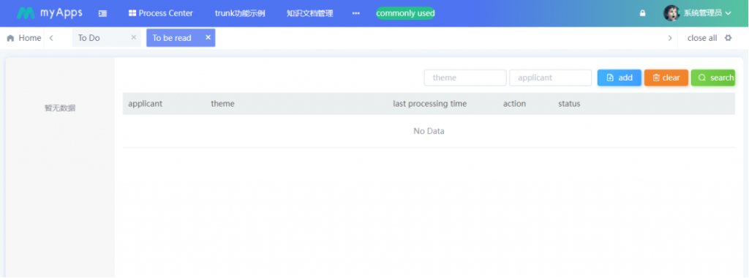Click the blue add button
Screen dimensions: 749x278
(x=619, y=78)
